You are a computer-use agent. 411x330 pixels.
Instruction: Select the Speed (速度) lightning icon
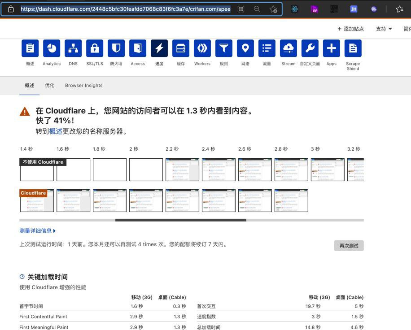point(159,48)
